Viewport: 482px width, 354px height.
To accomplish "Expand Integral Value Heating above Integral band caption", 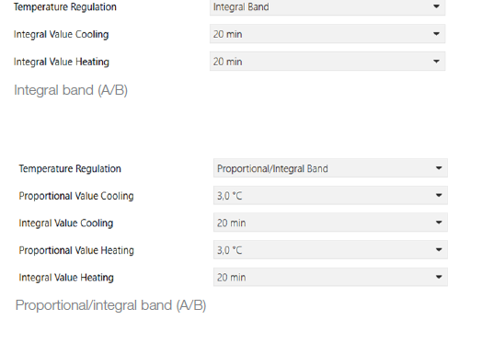I will 327,62.
